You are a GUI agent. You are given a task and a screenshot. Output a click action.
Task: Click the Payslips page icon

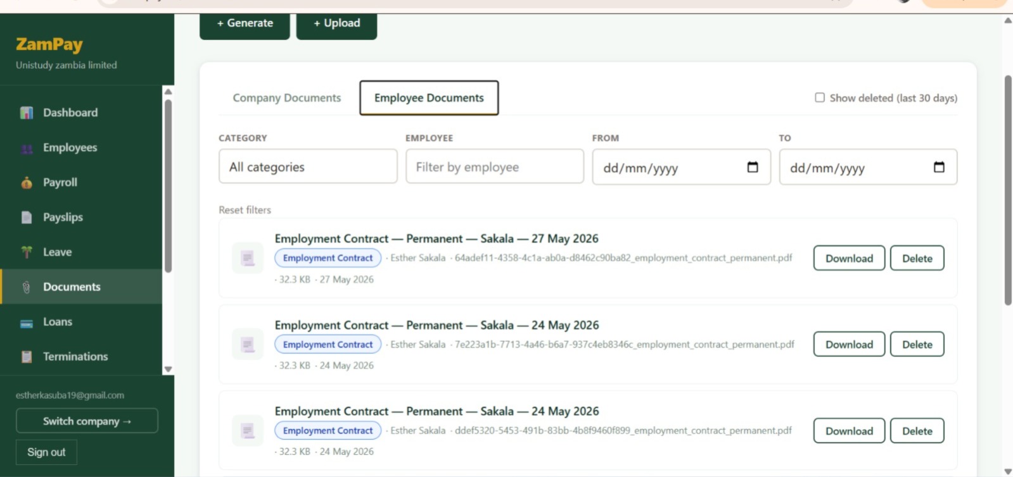click(x=27, y=218)
